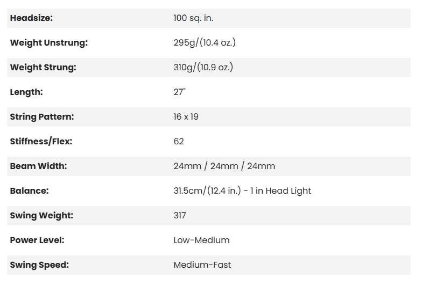Click the Swing Weight label
The image size is (429, 286).
(41, 216)
